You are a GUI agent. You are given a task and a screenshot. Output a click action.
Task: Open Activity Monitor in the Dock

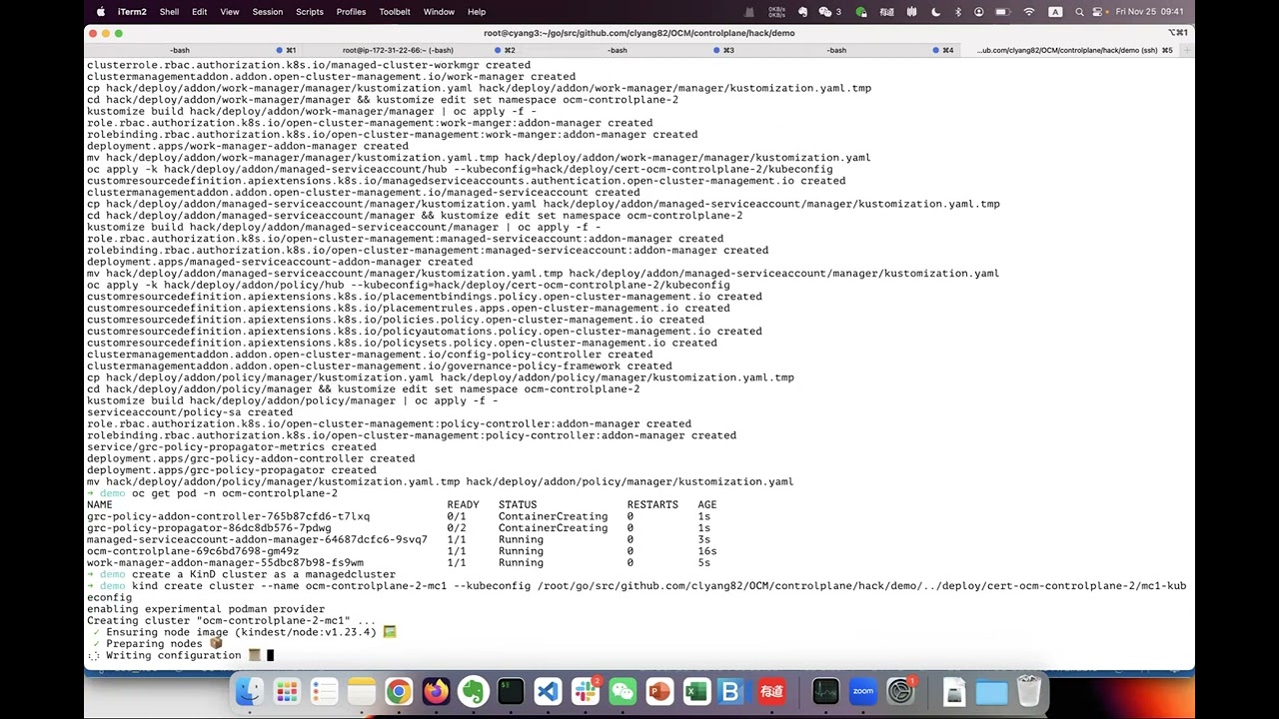coord(825,691)
